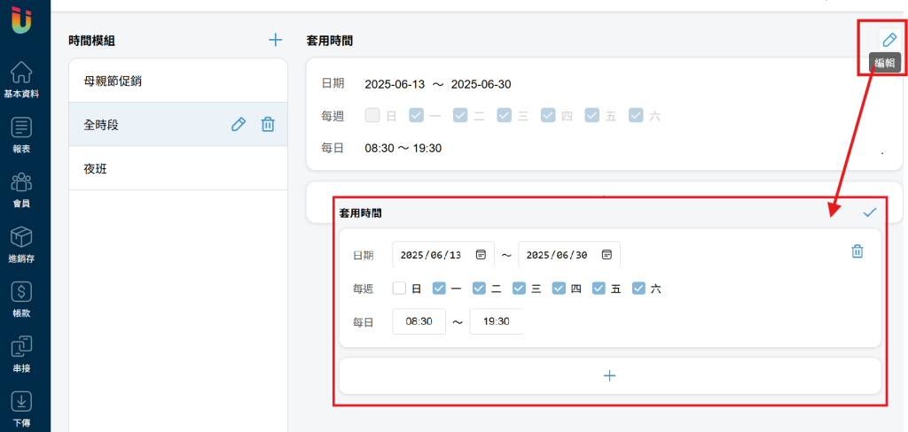Click the 08:30 start time field

[x=419, y=321]
